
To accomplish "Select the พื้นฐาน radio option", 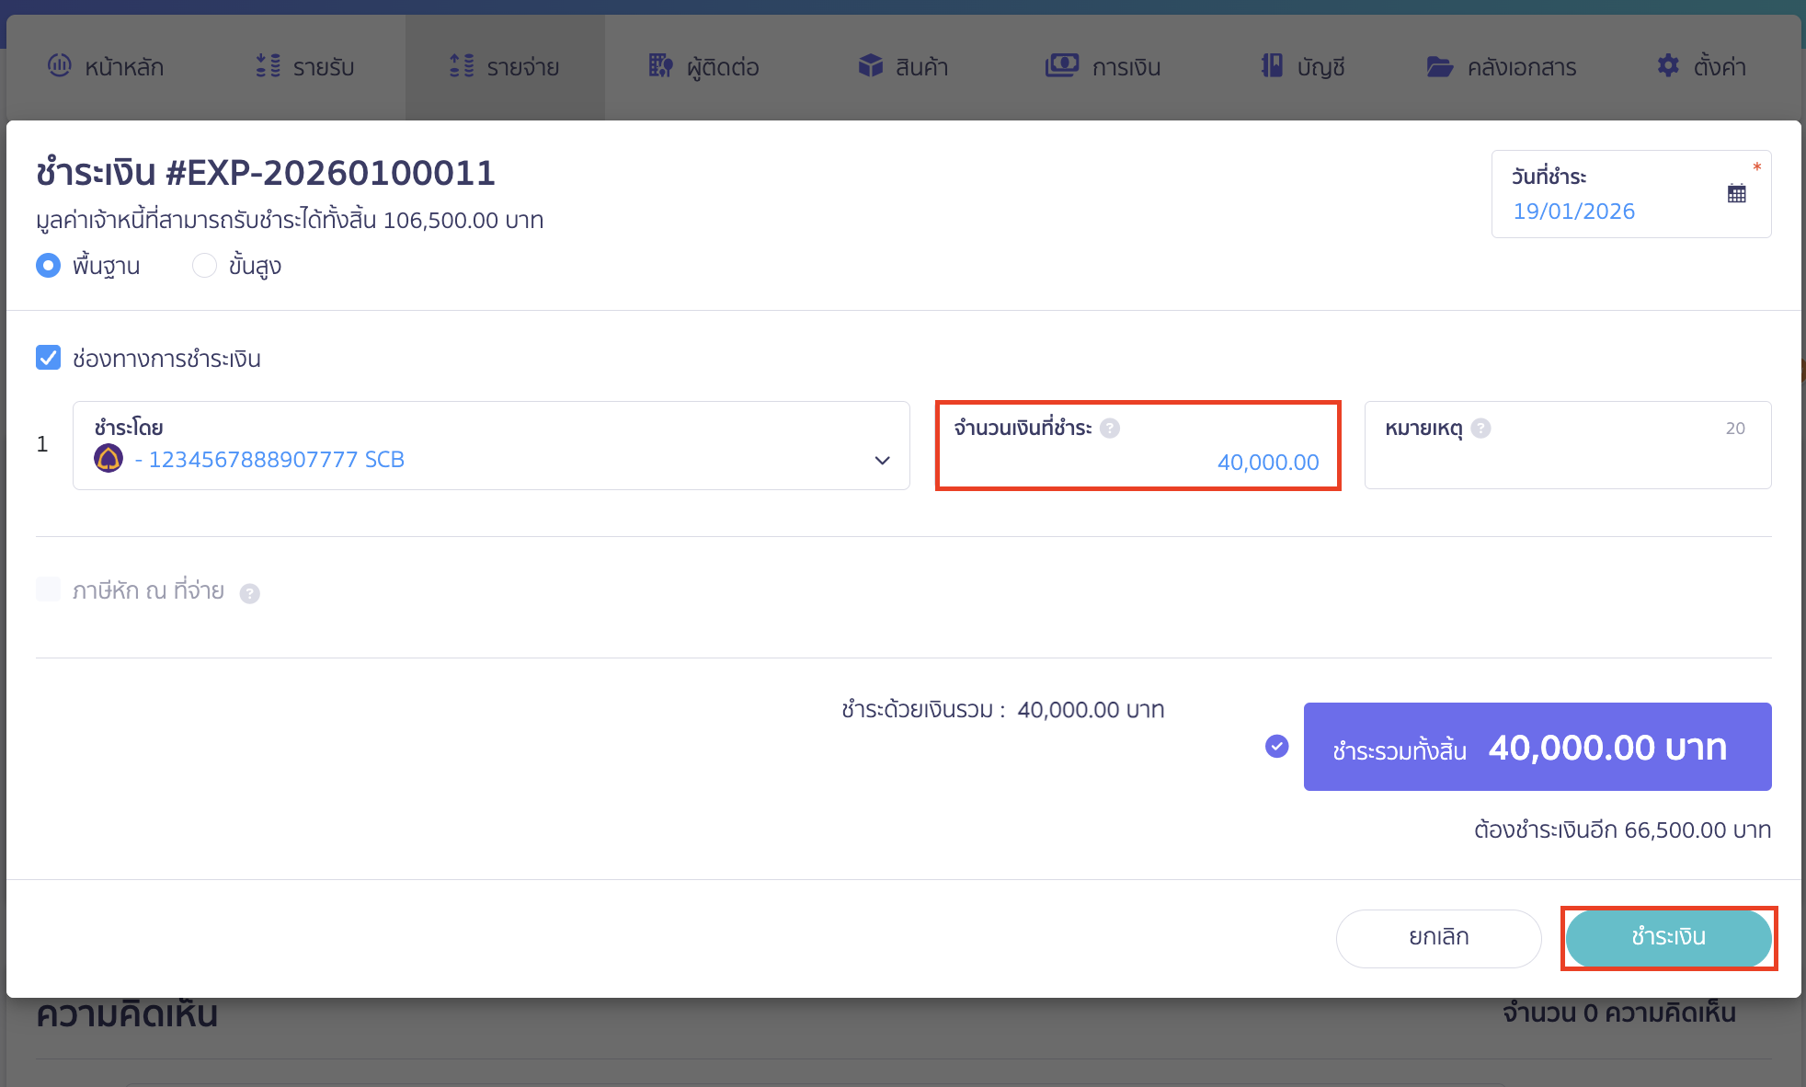I will pyautogui.click(x=49, y=266).
